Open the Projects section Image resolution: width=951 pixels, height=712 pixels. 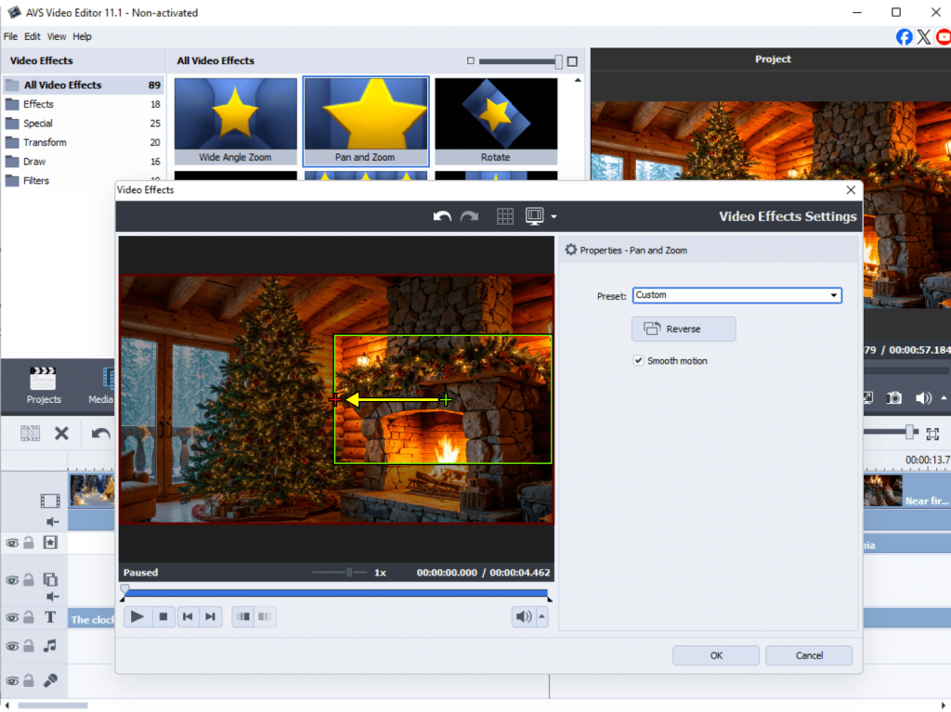tap(44, 385)
